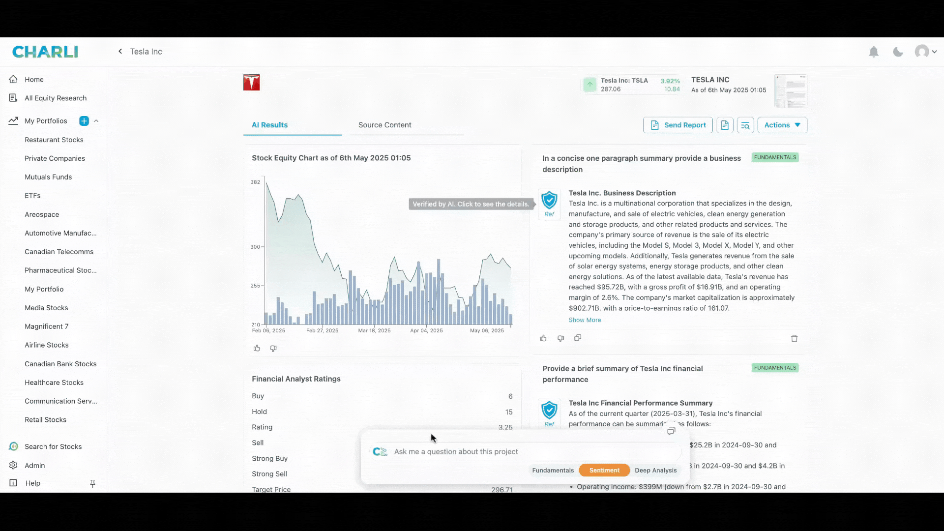The width and height of the screenshot is (944, 531).
Task: Open the chat history icon
Action: (x=671, y=431)
